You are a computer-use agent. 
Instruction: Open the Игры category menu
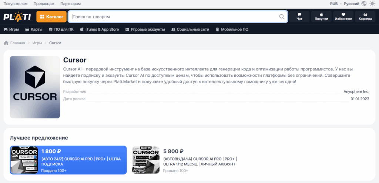point(11,30)
